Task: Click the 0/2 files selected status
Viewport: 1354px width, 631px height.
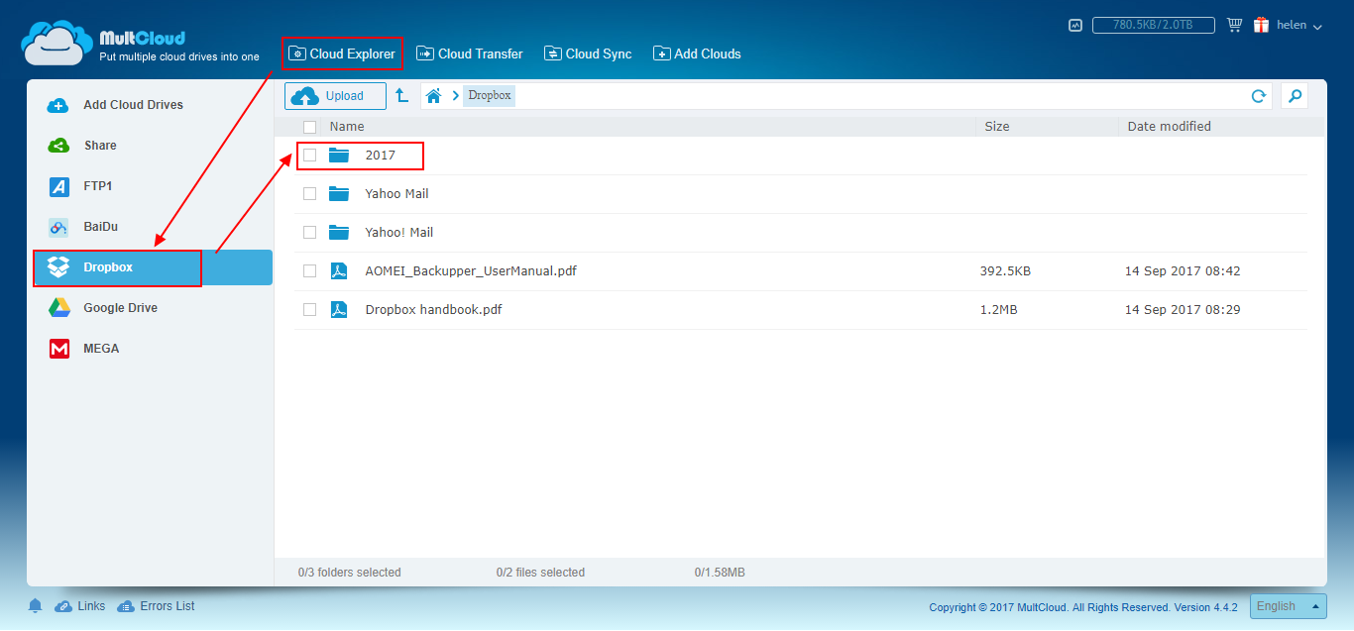Action: click(540, 573)
